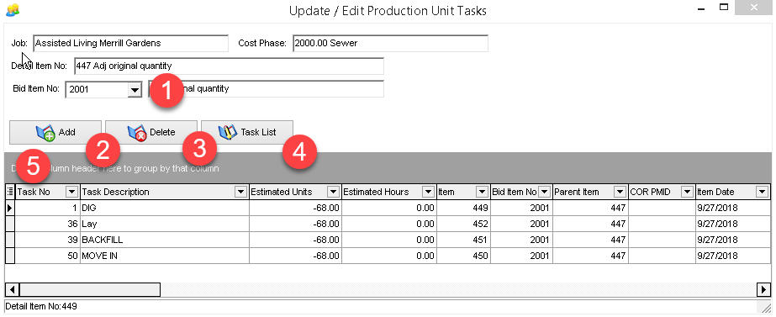Click the Delete task button
This screenshot has height=317, width=776.
coord(151,132)
